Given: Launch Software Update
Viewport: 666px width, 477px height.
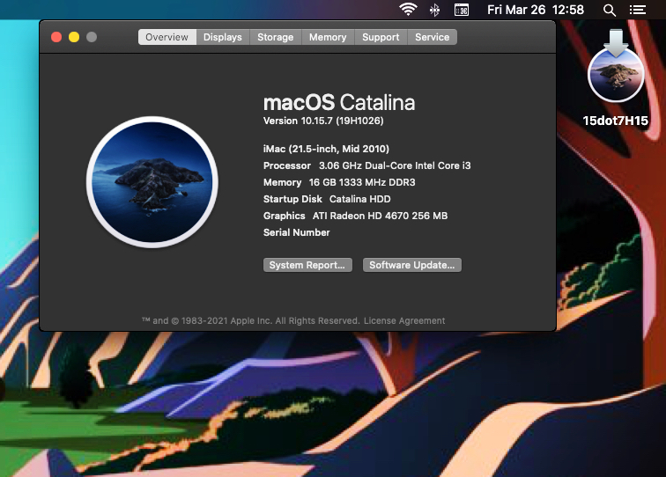Looking at the screenshot, I should tap(412, 265).
